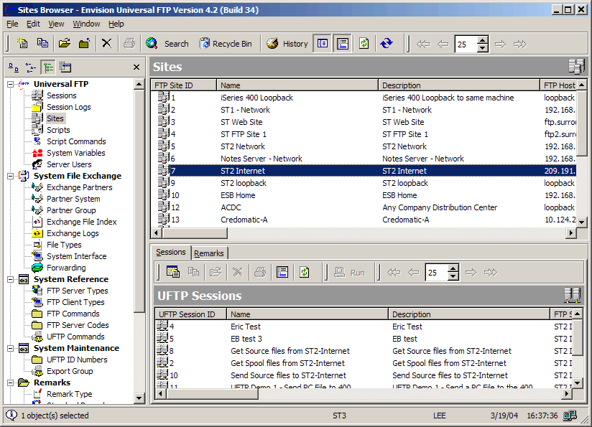The width and height of the screenshot is (592, 427).
Task: Click the UFTP Sessions panel header icon
Action: coord(572,296)
